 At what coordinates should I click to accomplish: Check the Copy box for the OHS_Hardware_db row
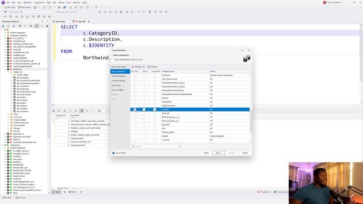pos(135,79)
